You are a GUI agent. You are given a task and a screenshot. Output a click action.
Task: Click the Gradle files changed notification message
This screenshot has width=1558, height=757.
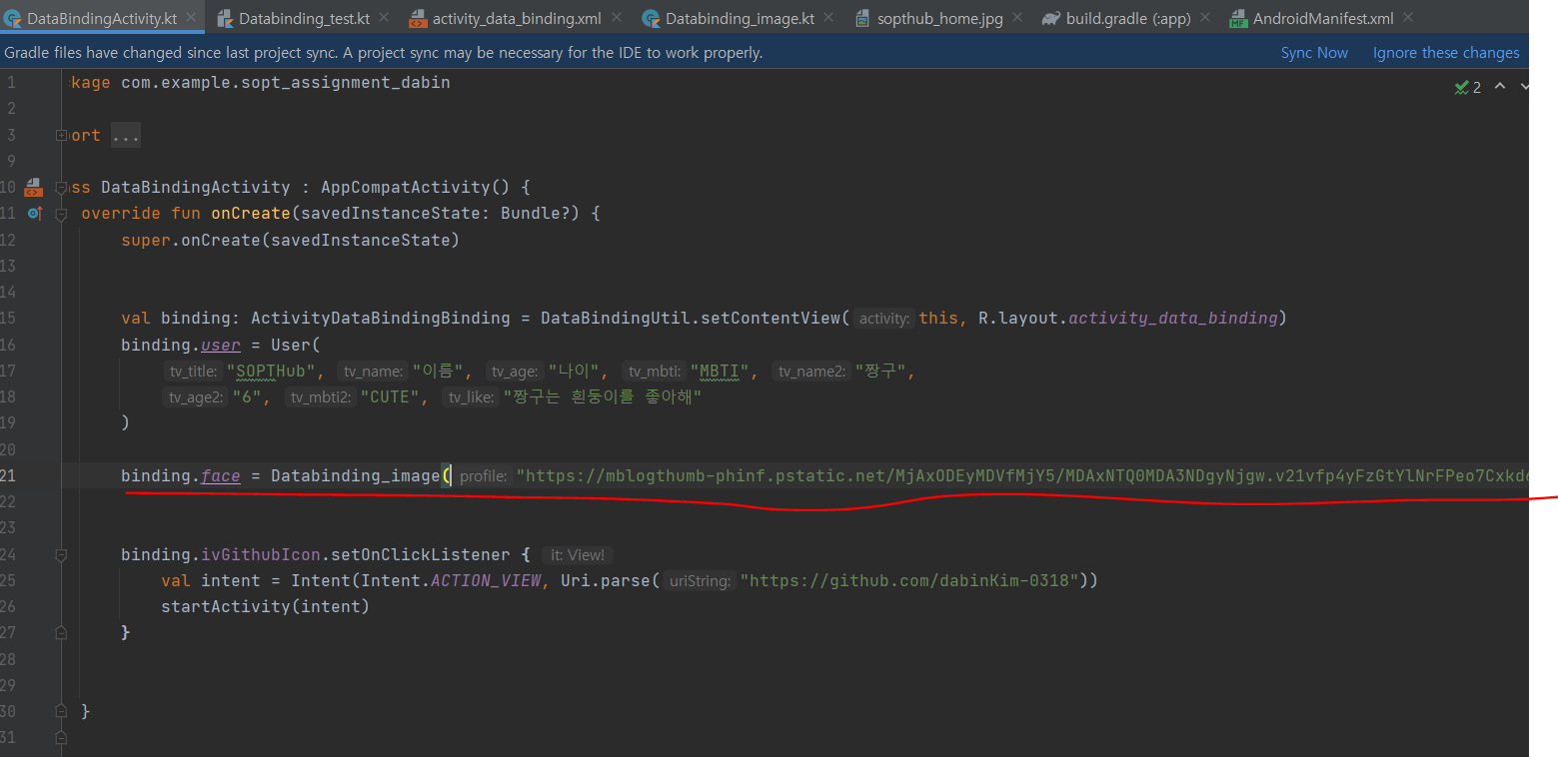coord(384,53)
